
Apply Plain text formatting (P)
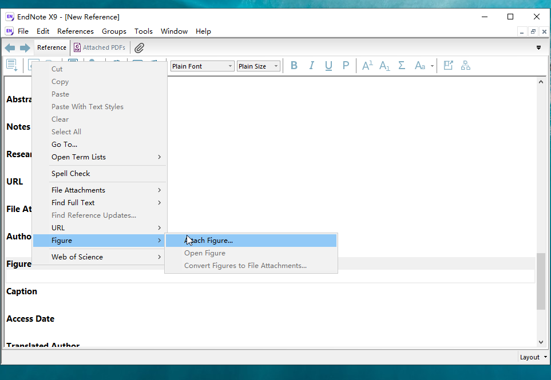coord(346,66)
